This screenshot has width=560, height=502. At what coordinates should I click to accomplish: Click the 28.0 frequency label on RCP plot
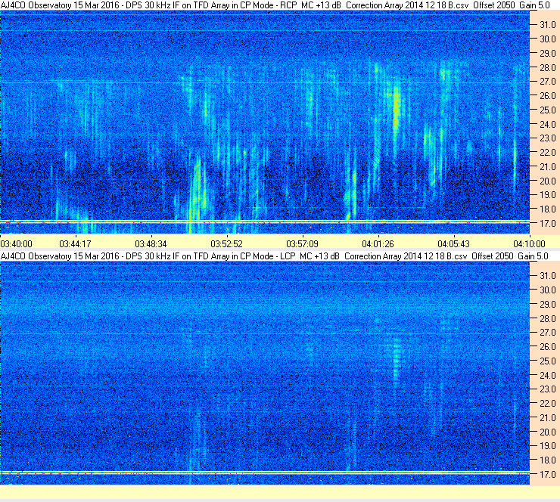coord(548,68)
